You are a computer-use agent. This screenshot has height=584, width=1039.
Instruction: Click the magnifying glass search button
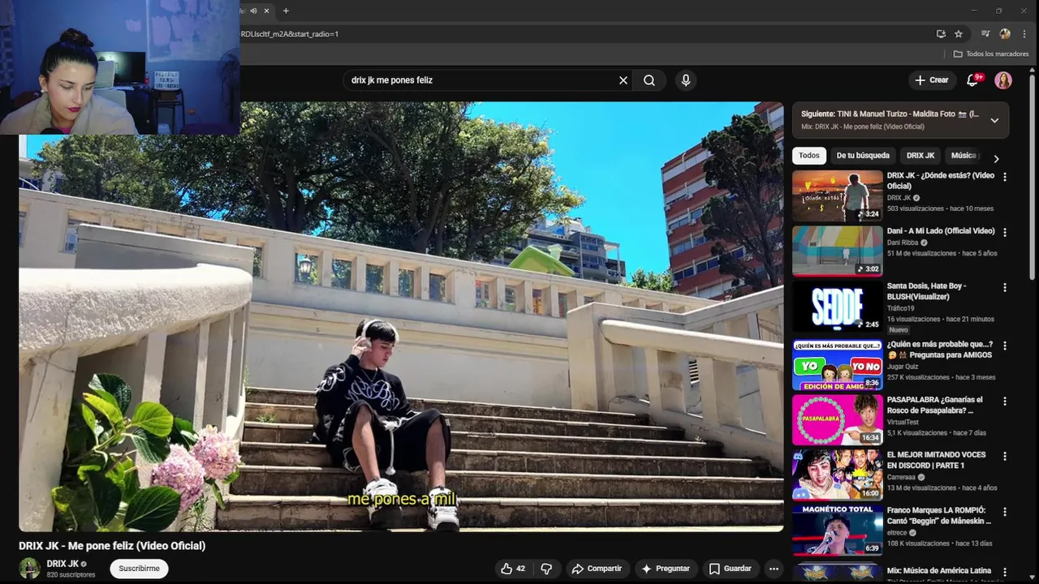point(649,80)
